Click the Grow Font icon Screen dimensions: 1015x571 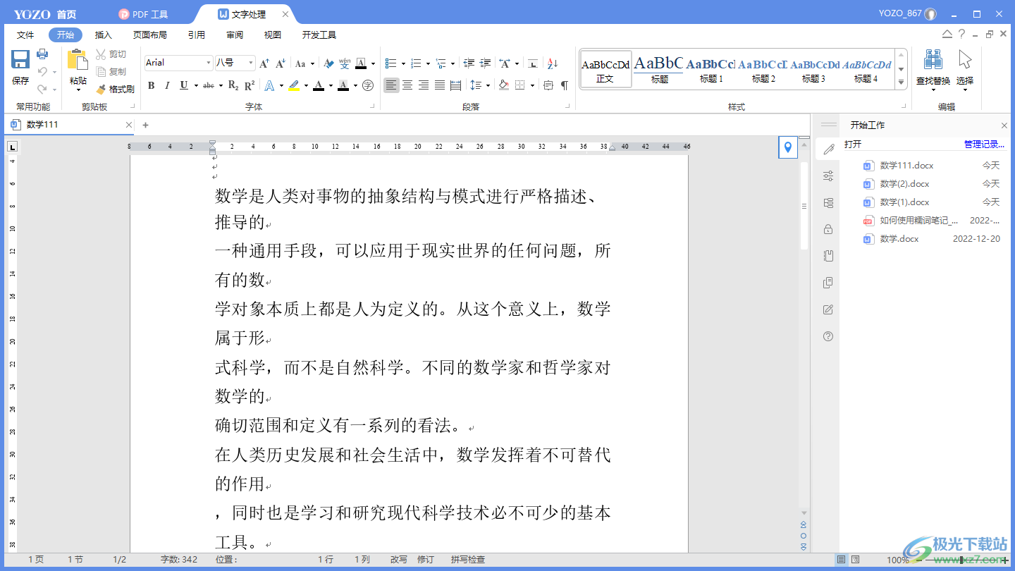264,63
